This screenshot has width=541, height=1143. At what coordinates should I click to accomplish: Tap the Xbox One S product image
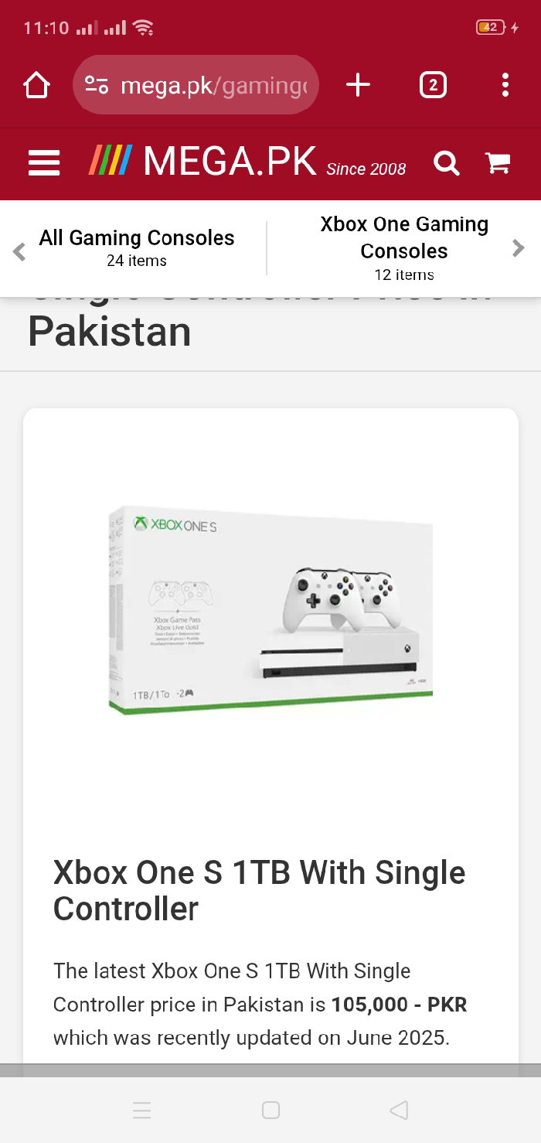tap(270, 611)
